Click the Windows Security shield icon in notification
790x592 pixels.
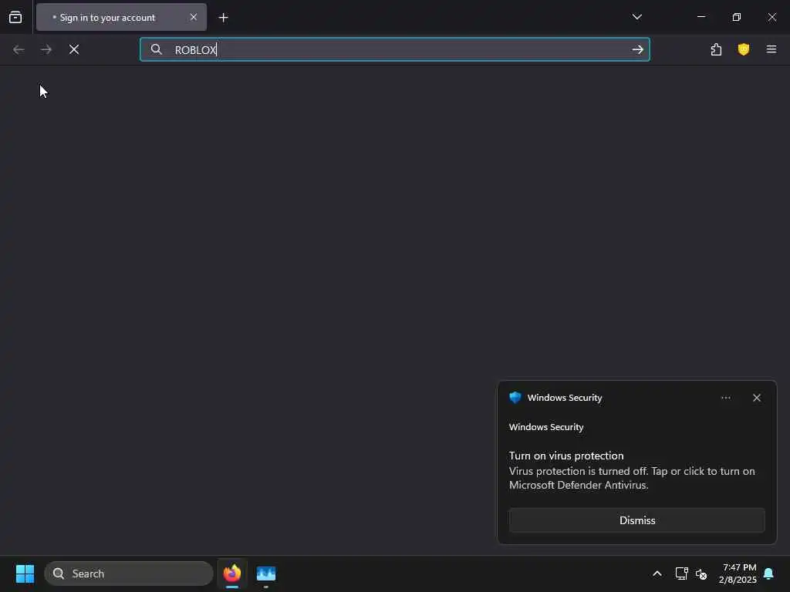click(515, 398)
